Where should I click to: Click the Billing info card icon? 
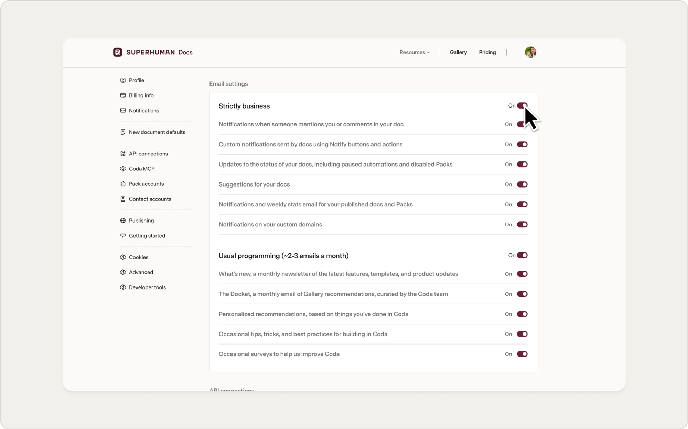[123, 95]
